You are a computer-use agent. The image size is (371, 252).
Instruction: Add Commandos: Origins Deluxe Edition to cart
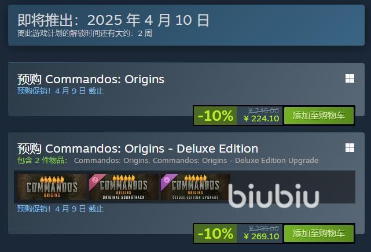pos(319,234)
